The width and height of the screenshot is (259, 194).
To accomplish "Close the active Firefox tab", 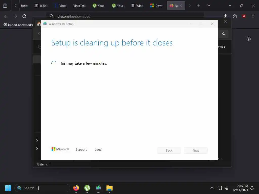I will point(181,6).
